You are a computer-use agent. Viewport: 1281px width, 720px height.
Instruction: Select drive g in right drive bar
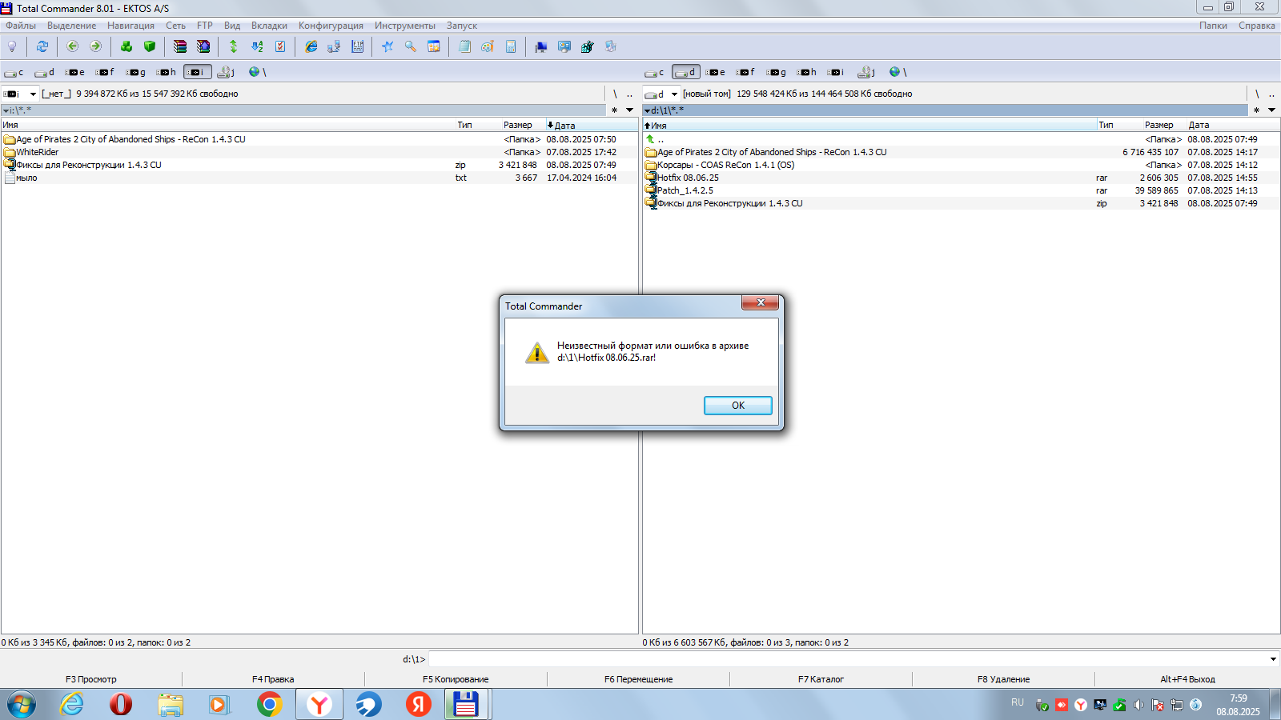pyautogui.click(x=777, y=72)
